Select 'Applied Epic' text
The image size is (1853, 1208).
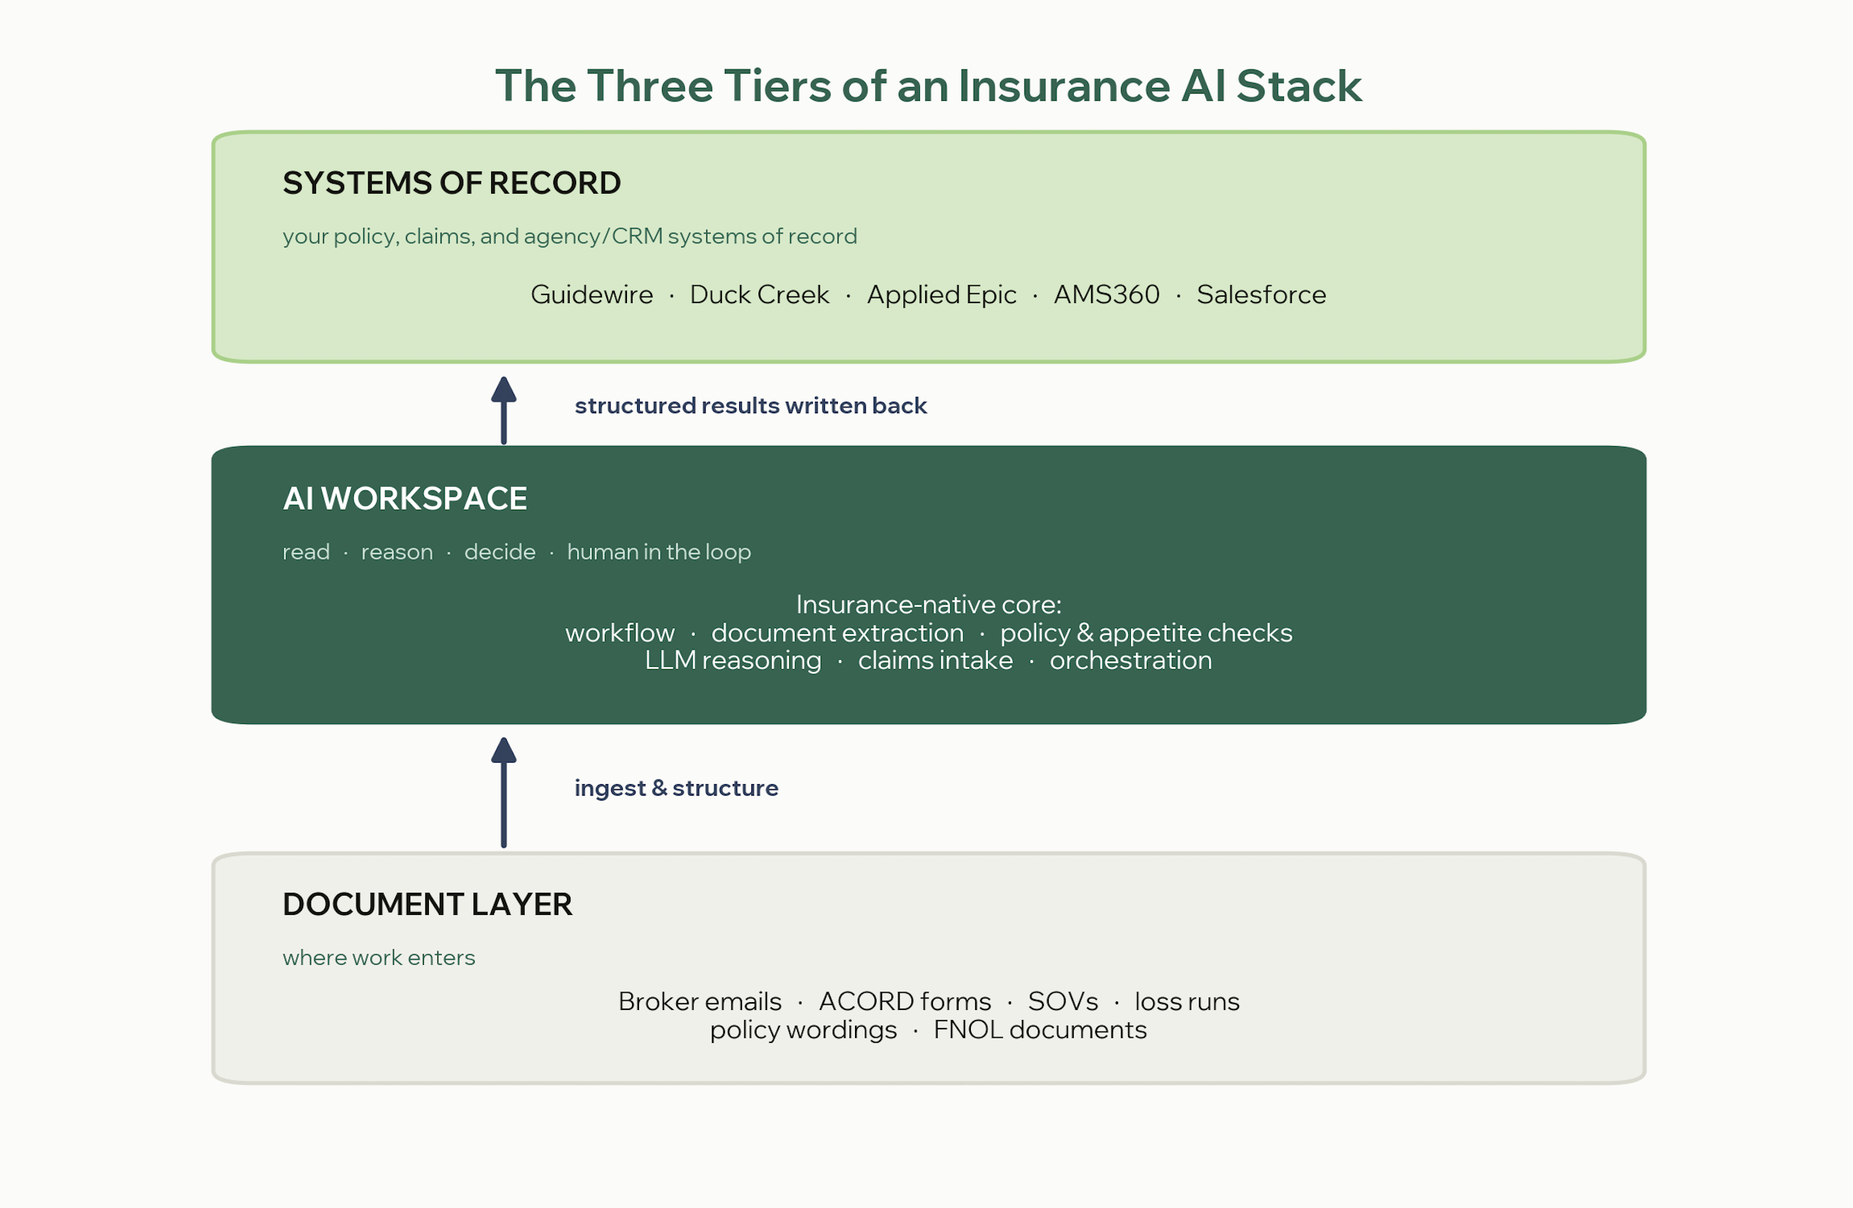[x=942, y=295]
